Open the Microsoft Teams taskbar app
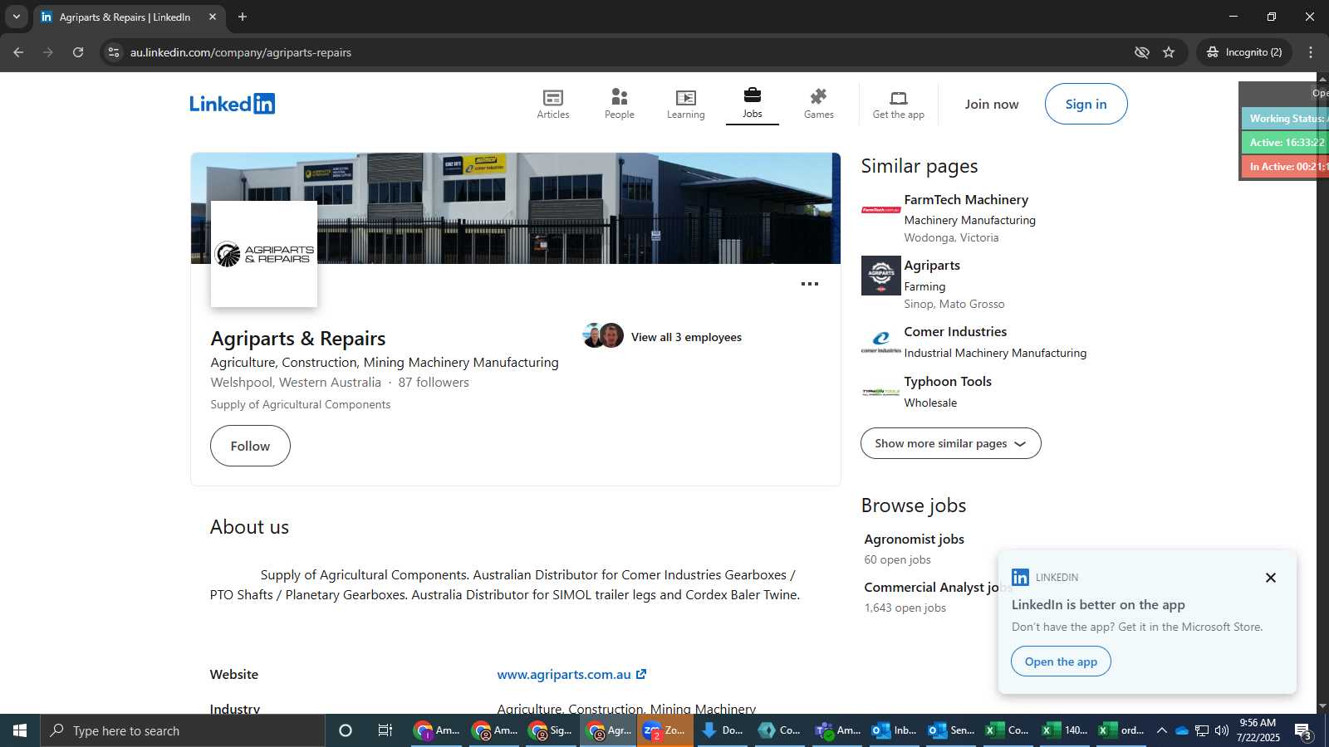 (838, 730)
